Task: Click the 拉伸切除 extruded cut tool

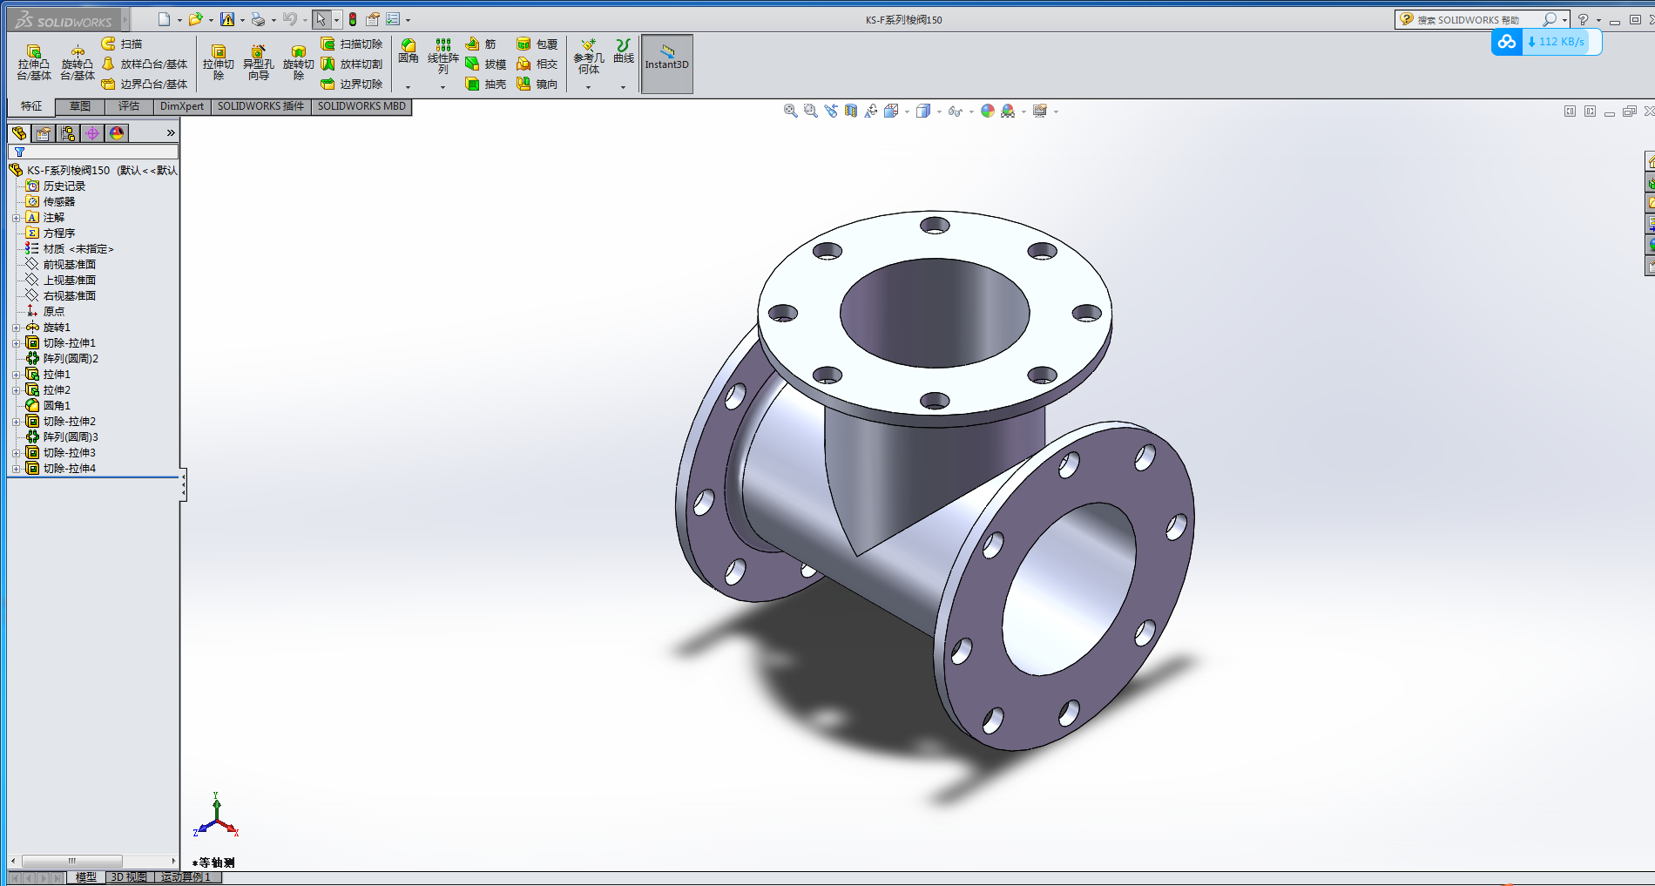Action: pyautogui.click(x=218, y=62)
